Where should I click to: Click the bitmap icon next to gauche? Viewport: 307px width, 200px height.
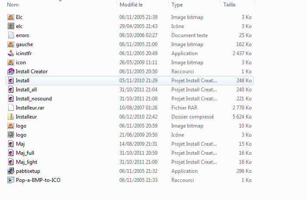tap(11, 44)
